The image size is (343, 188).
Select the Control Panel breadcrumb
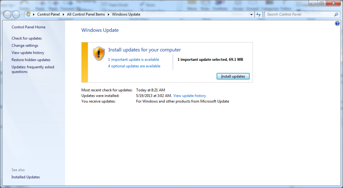point(49,14)
